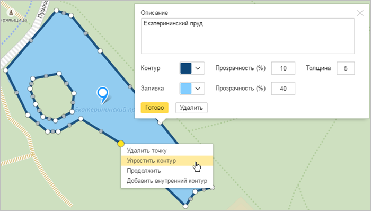
Task: Click the light blue Заливка color swatch
Action: (186, 89)
